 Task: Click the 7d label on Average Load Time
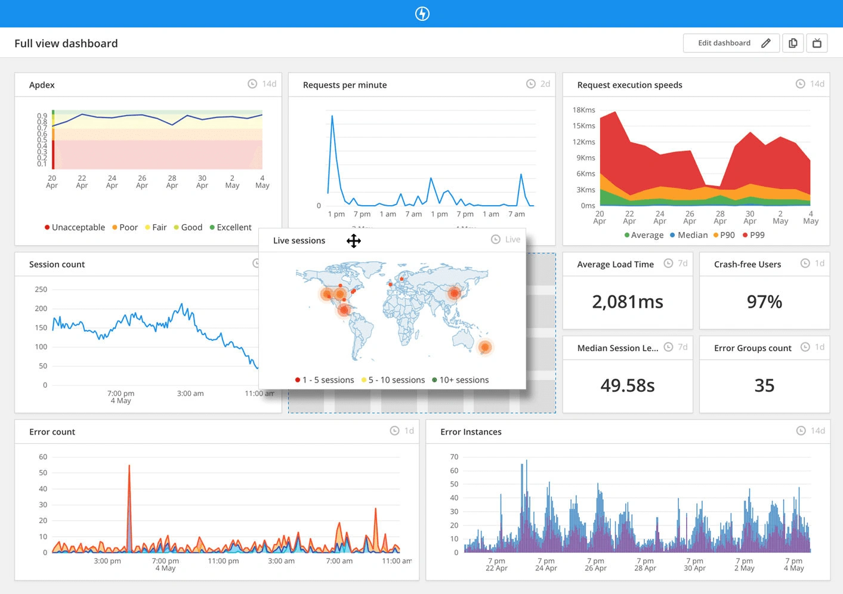[683, 264]
